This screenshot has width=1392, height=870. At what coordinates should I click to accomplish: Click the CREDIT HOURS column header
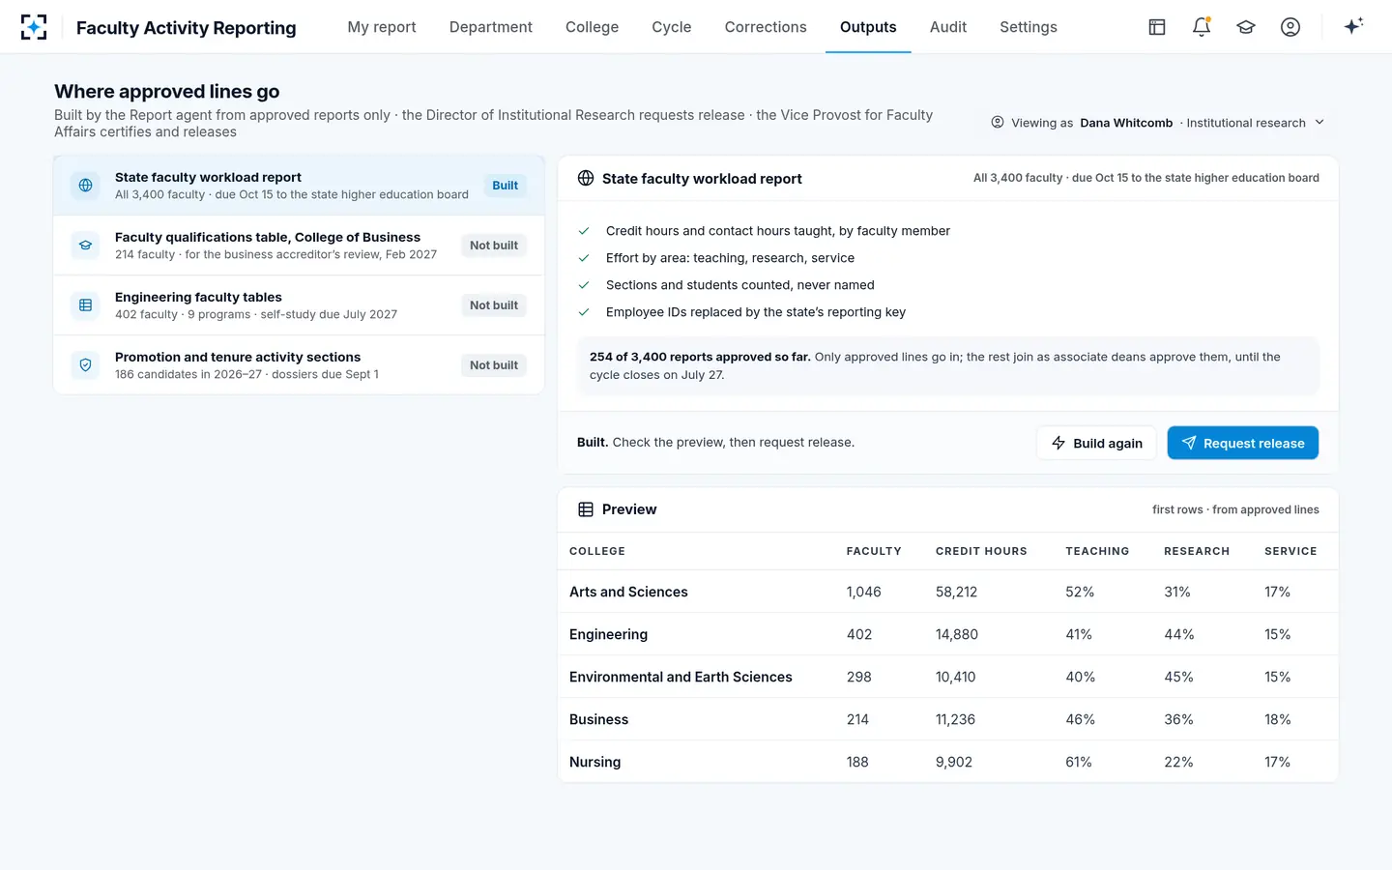[981, 551]
